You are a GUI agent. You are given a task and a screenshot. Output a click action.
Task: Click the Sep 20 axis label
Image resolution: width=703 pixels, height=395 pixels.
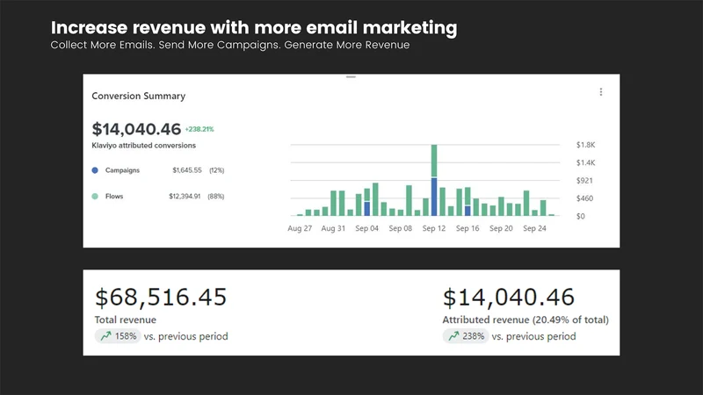[x=501, y=228]
